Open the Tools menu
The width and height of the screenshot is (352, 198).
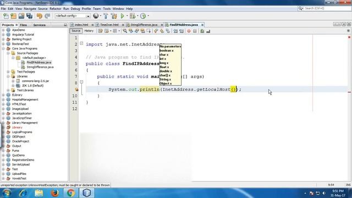[x=107, y=9]
